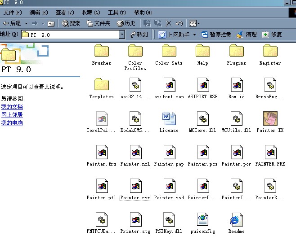This screenshot has height=245, width=296.
Task: Open the 历史 history pane
Action: pyautogui.click(x=126, y=23)
